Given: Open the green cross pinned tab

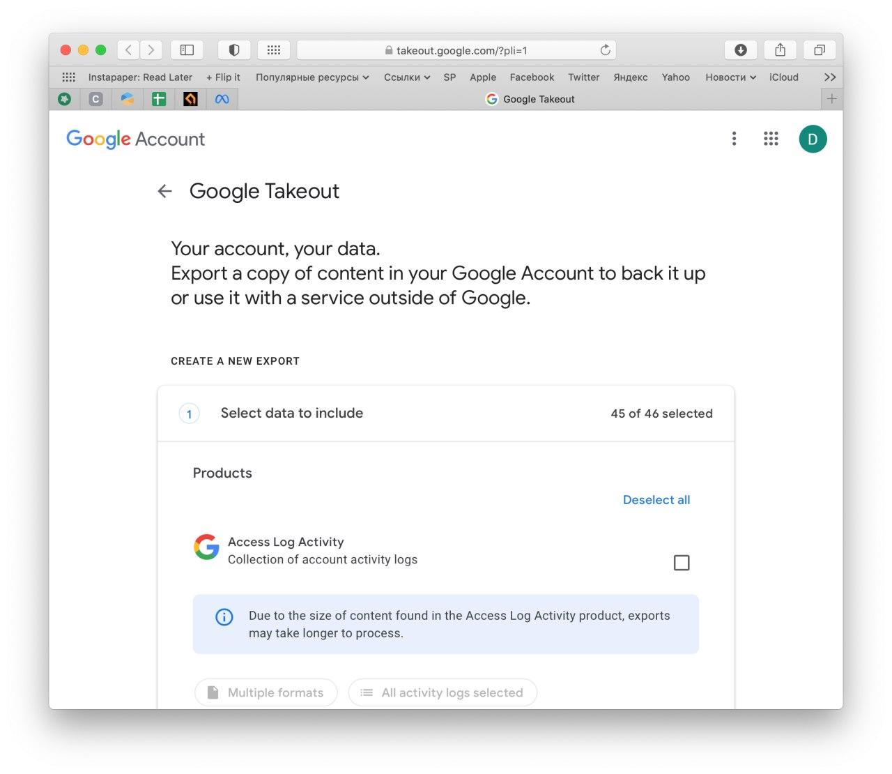Looking at the screenshot, I should point(159,99).
